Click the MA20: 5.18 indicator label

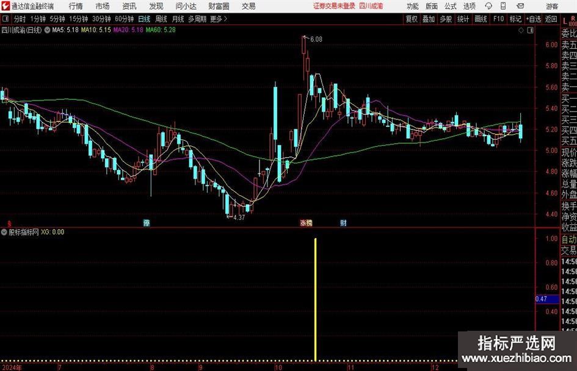(128, 30)
